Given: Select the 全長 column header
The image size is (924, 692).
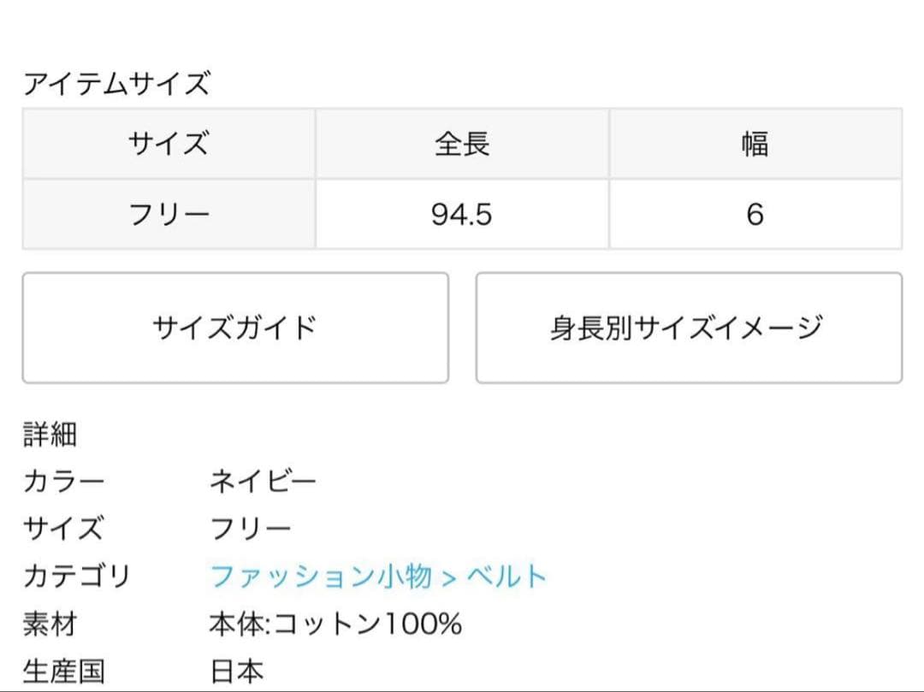Looking at the screenshot, I should click(462, 144).
